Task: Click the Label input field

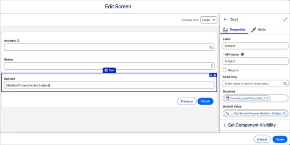Action: (256, 46)
